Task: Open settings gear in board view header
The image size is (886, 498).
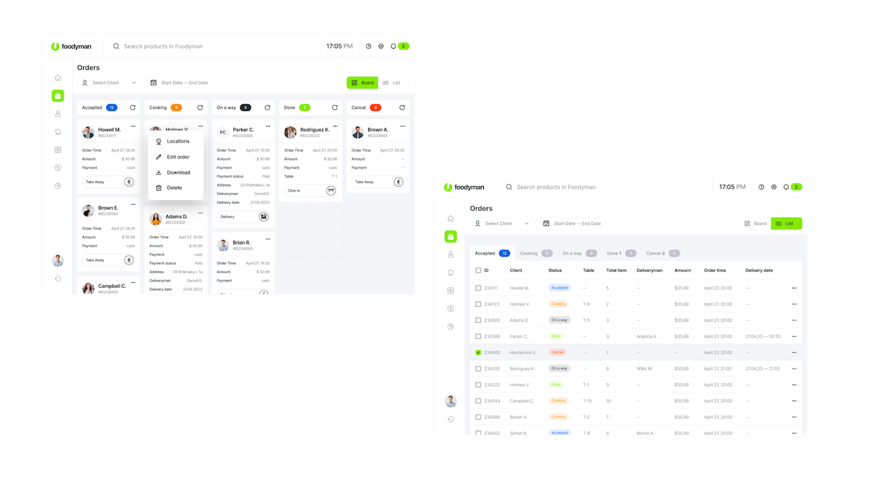Action: coord(381,46)
